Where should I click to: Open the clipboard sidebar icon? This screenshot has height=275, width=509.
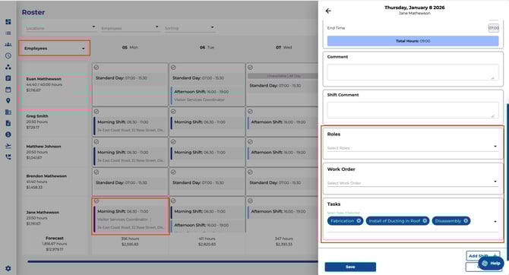click(8, 78)
